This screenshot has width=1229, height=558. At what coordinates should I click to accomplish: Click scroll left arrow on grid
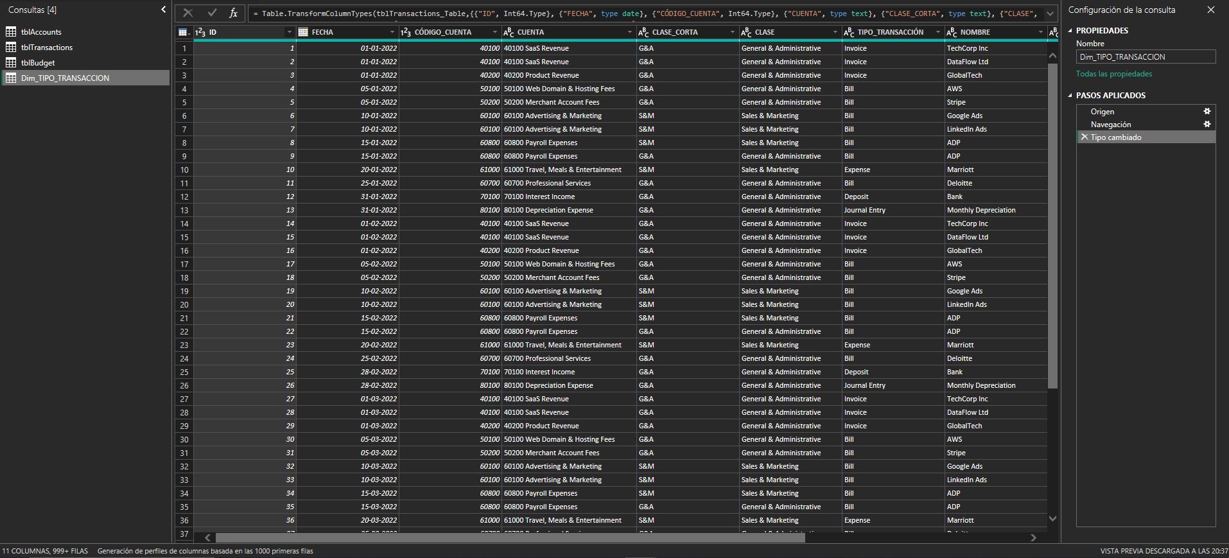pos(207,538)
